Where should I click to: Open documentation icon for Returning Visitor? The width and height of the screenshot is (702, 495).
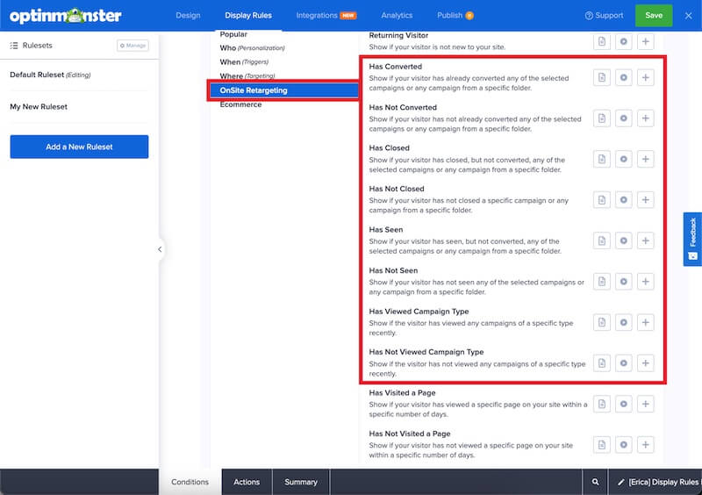click(602, 41)
